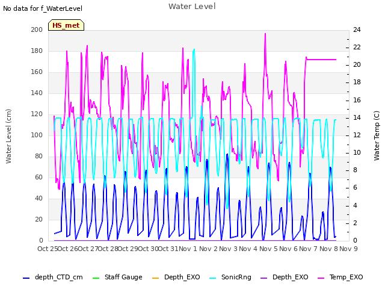Click the Nov 9 x-axis date label
Screen dimensions: 385x289
(x=348, y=249)
